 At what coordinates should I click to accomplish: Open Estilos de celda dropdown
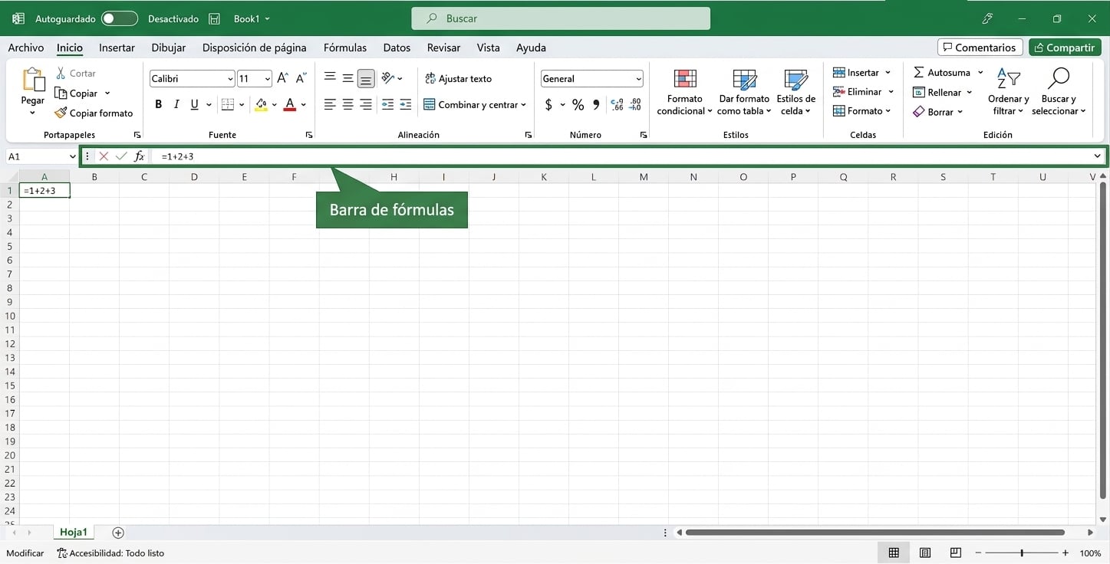point(795,92)
